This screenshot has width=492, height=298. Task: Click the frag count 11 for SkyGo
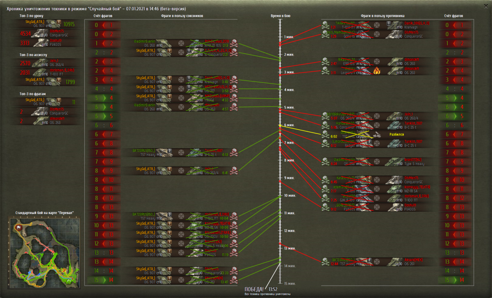[x=74, y=102]
